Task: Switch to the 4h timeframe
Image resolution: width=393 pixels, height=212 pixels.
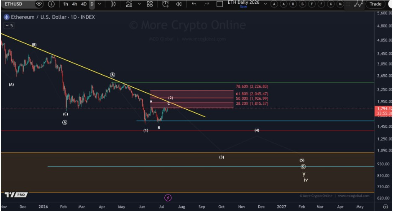Action: (74, 4)
